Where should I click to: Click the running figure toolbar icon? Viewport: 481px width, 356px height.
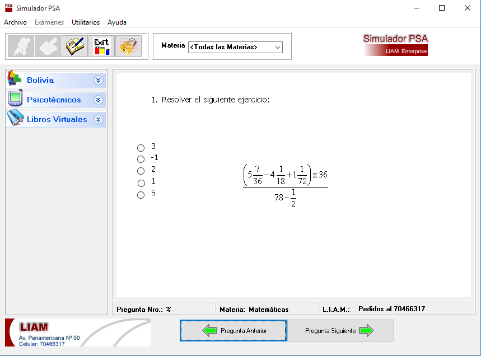click(x=21, y=46)
